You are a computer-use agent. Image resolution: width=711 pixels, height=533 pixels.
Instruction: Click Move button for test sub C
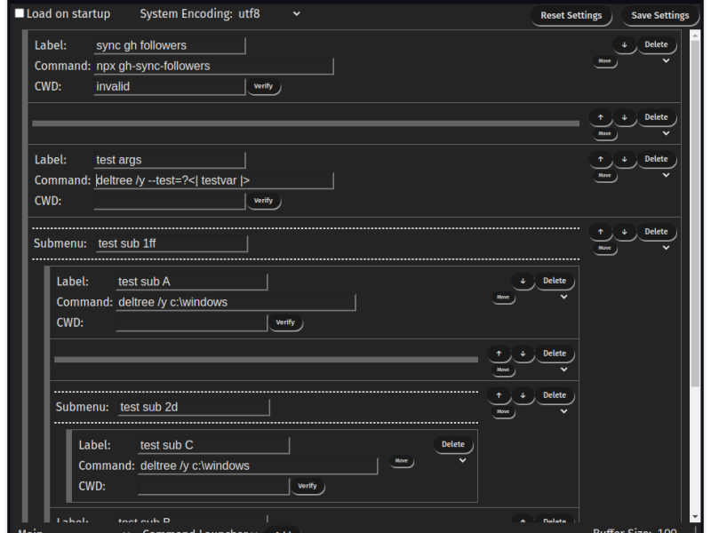click(x=402, y=461)
